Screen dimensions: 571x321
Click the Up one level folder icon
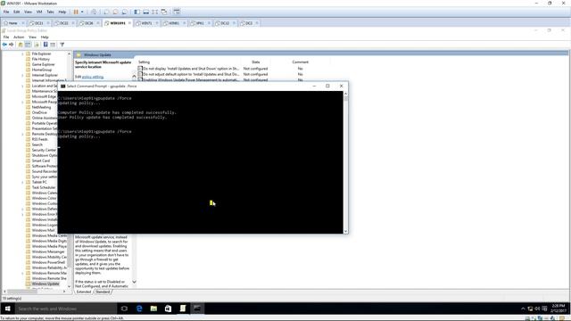[x=21, y=45]
